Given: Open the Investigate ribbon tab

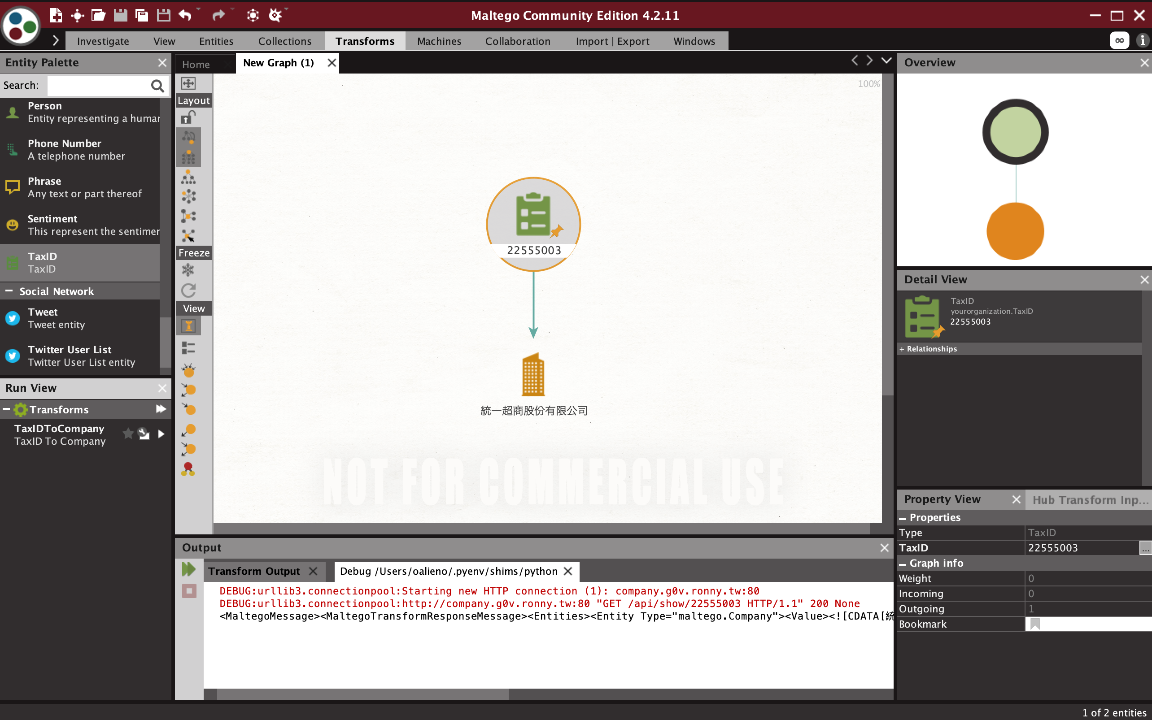Looking at the screenshot, I should [103, 41].
